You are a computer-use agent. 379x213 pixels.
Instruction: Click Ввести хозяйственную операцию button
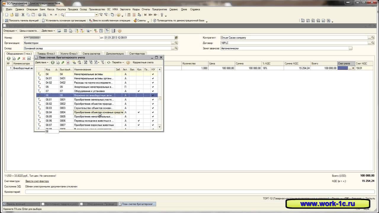[x=109, y=21]
